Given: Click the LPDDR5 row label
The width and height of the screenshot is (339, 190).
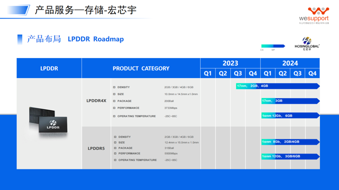Looking at the screenshot, I should click(x=96, y=148).
